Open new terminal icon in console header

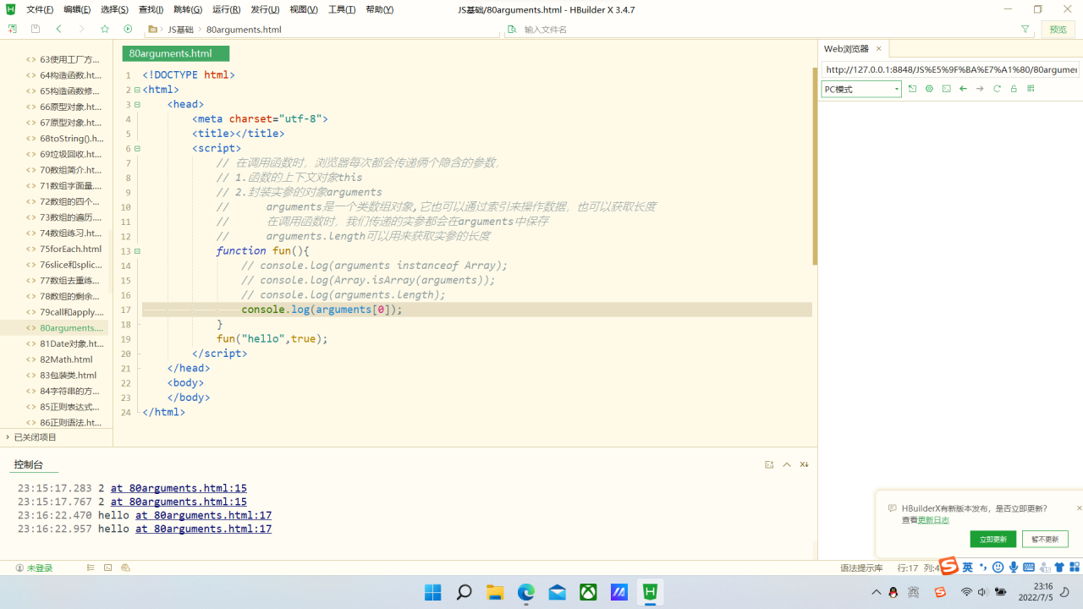point(769,464)
